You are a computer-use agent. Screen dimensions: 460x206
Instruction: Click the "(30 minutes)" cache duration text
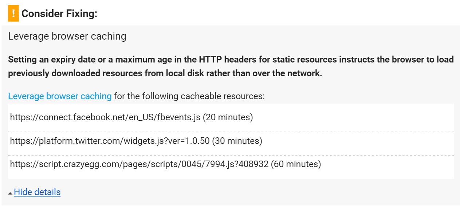(x=237, y=141)
